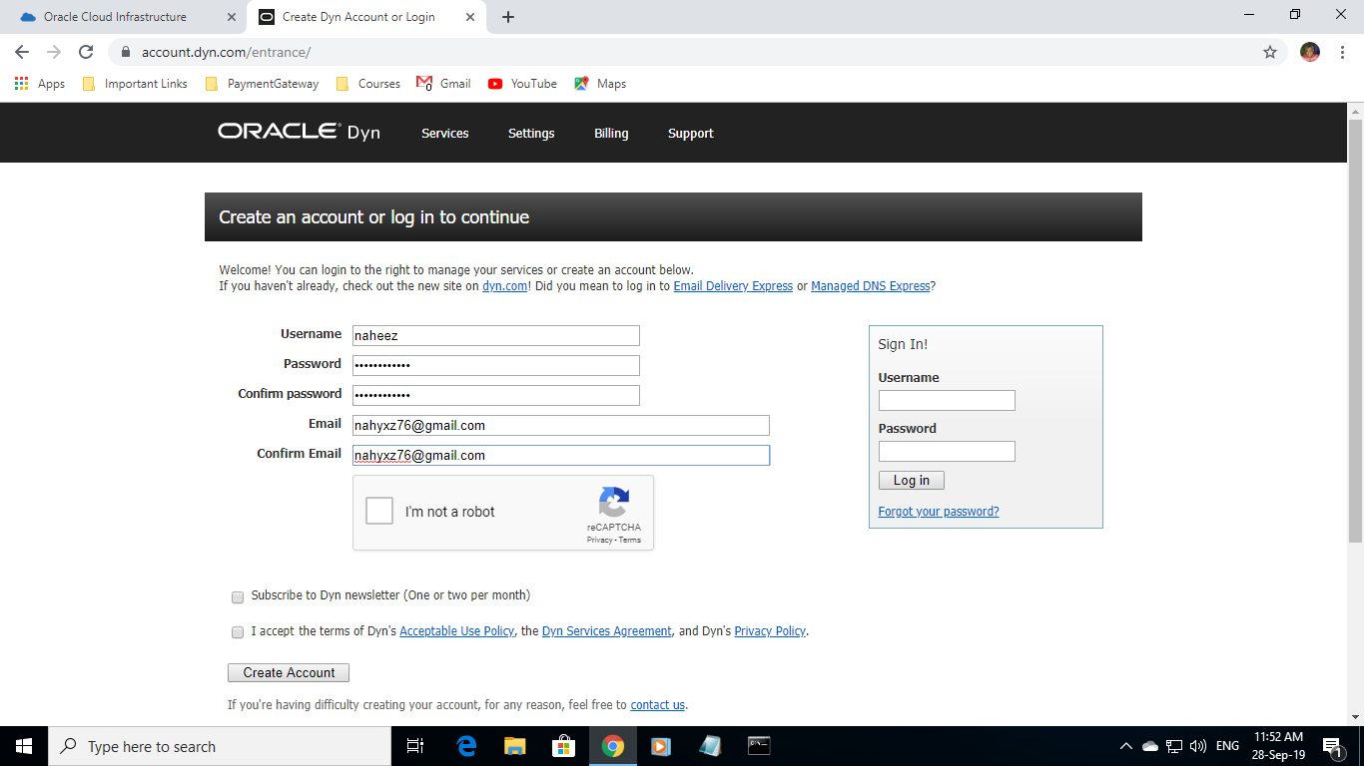1364x766 pixels.
Task: Open the Windows Start menu
Action: tap(24, 746)
